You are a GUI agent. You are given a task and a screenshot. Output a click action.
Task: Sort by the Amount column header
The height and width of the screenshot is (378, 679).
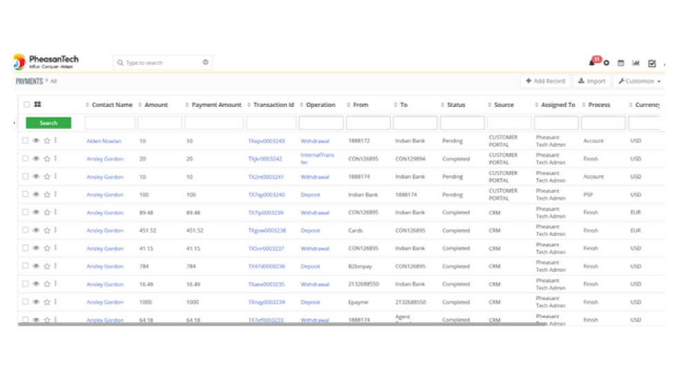(x=156, y=105)
